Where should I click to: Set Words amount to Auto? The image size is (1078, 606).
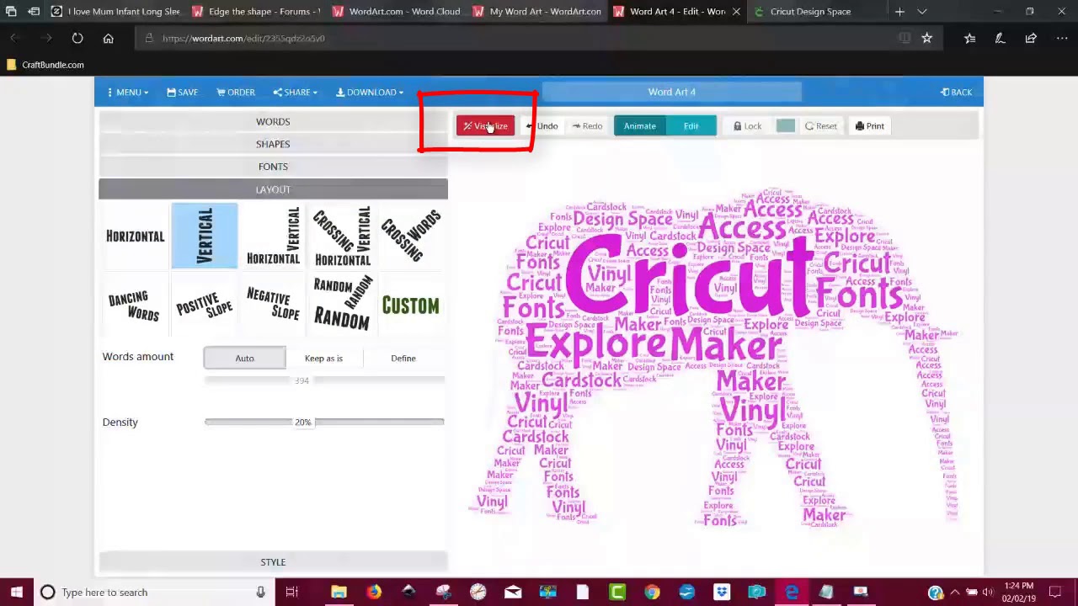tap(244, 359)
